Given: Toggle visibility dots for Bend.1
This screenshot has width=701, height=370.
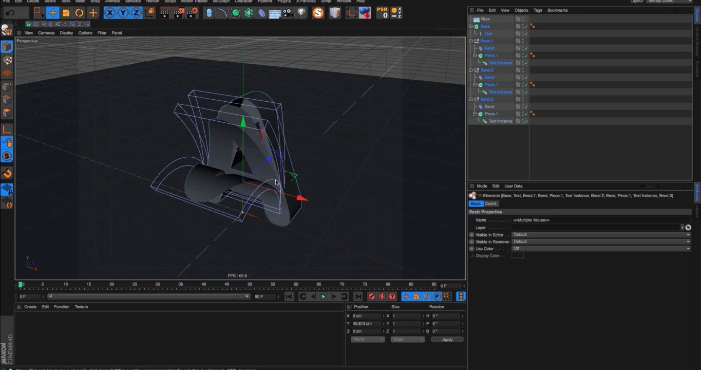Looking at the screenshot, I should (523, 41).
